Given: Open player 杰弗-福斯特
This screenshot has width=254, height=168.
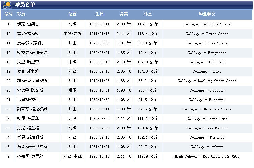Looking at the screenshot, I should pyautogui.click(x=28, y=34).
